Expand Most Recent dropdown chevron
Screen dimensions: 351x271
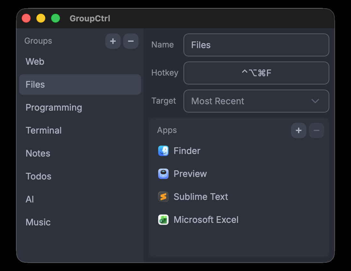(x=315, y=101)
